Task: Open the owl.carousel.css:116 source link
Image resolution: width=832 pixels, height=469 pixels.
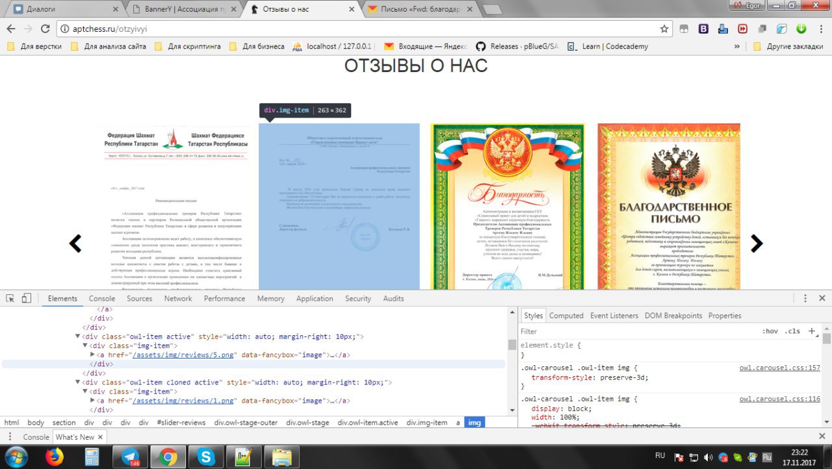Action: point(780,399)
